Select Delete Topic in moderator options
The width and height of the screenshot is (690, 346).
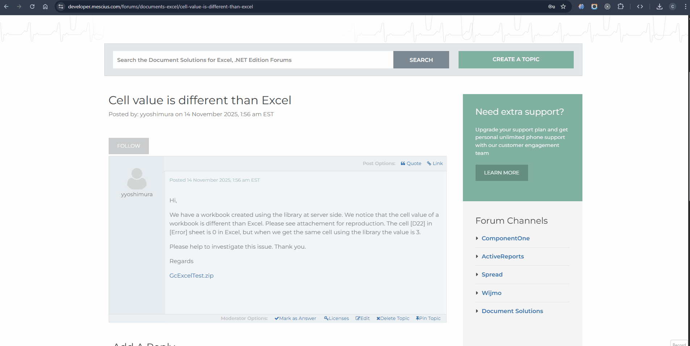click(x=393, y=318)
